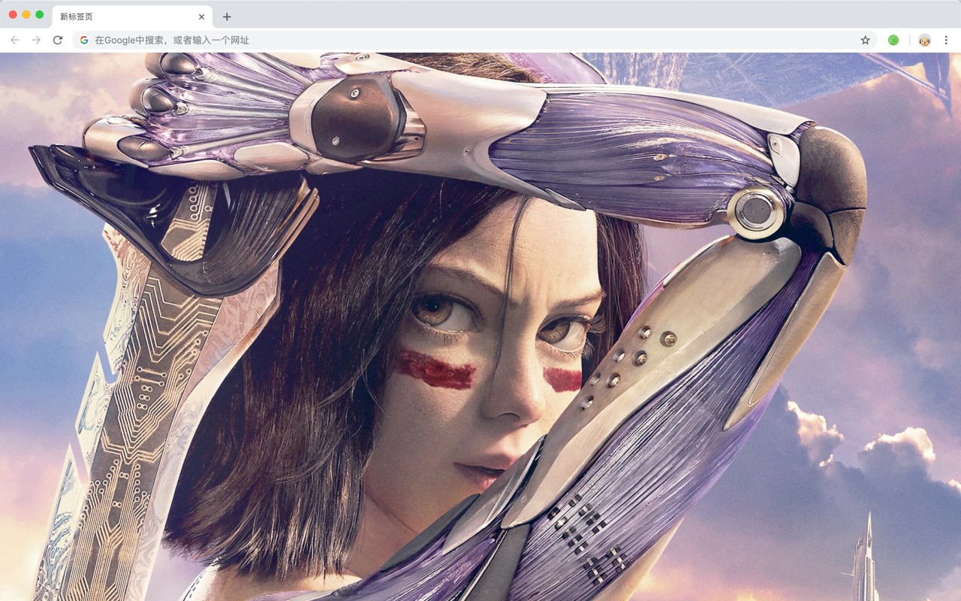
Task: Bookmark this page with the star icon
Action: coord(865,40)
